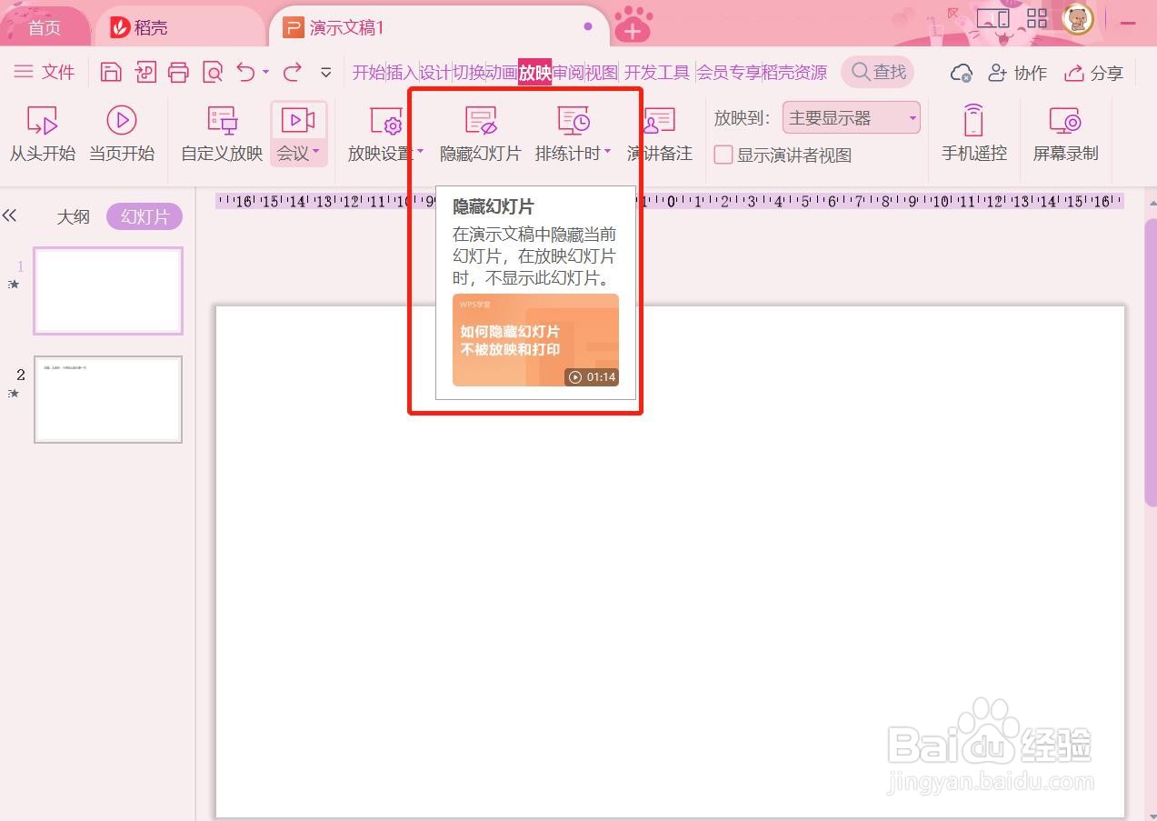
Task: Switch to the 开发工具 ribbon tab
Action: 657,73
